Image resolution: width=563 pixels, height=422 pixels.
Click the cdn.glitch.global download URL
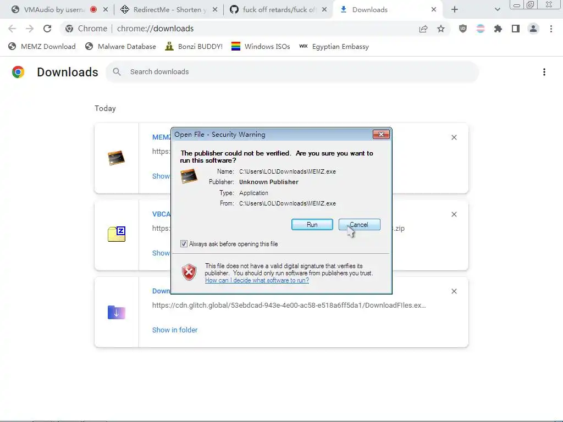(289, 306)
